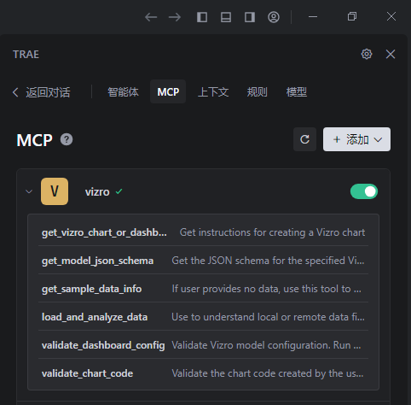Click description 'If user provides no data, use this tool to ...'
Image resolution: width=411 pixels, height=405 pixels.
click(267, 289)
